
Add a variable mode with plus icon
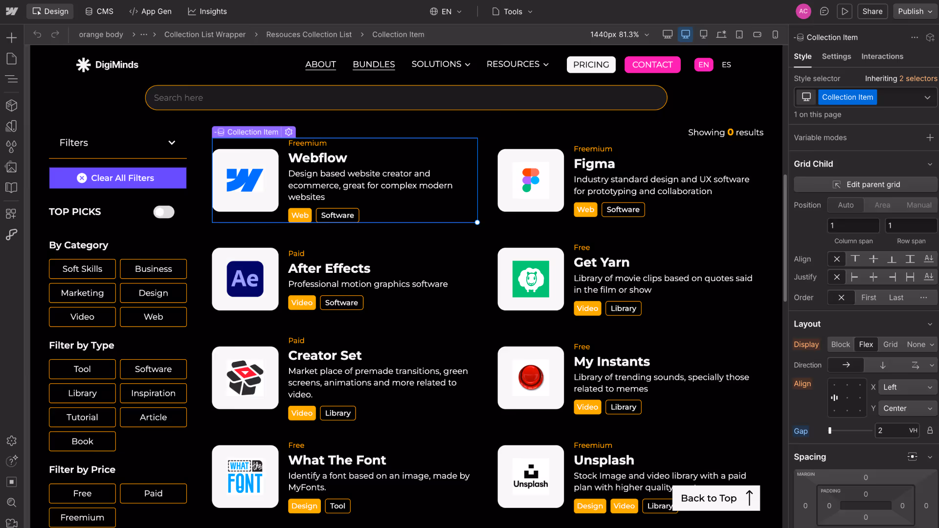click(x=930, y=137)
